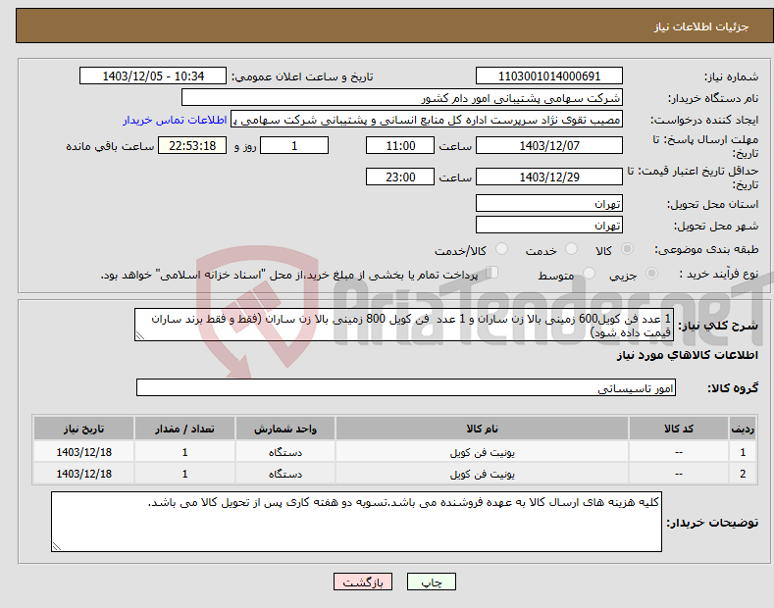
Task: Click the نام کالا column header
Action: click(x=482, y=429)
